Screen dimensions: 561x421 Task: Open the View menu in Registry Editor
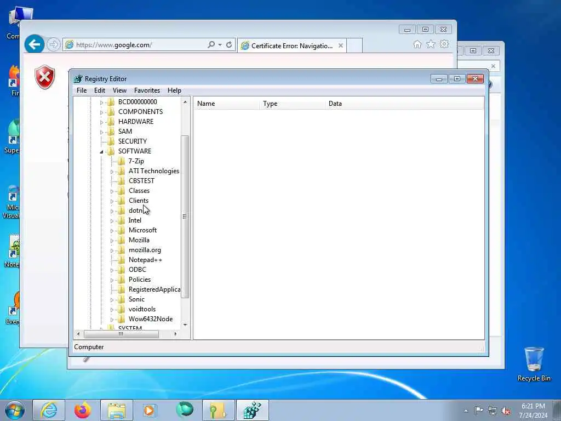point(119,90)
